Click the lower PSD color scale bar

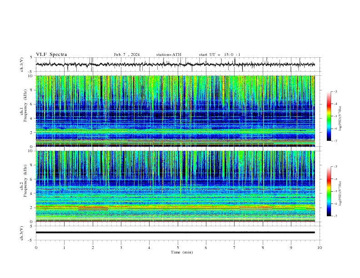(329, 191)
